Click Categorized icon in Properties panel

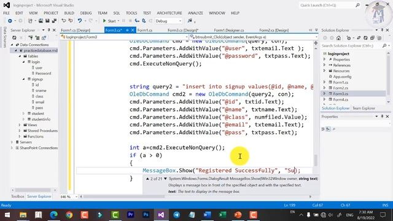[x=323, y=129]
